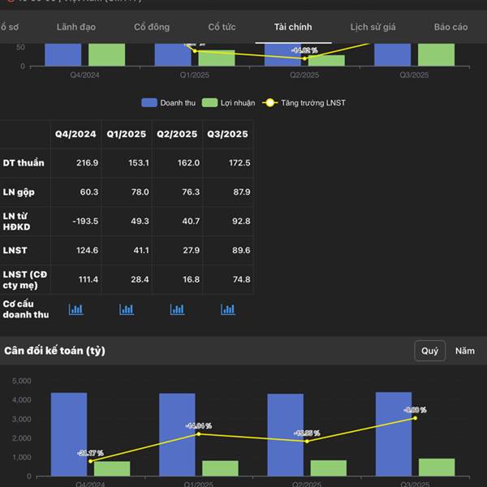
Task: Click the Q1/2025 column header
Action: pos(127,134)
